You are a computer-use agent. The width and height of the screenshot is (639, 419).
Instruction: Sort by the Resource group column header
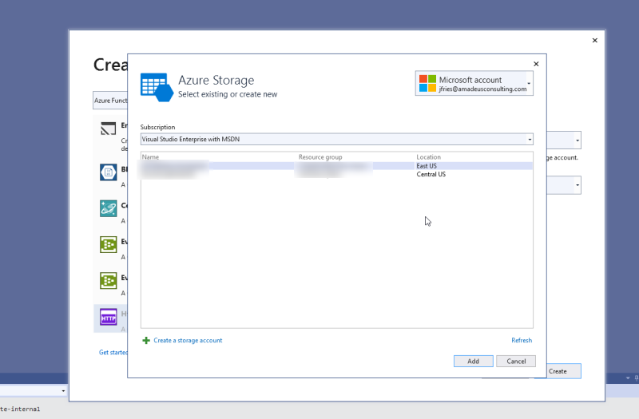tap(320, 156)
